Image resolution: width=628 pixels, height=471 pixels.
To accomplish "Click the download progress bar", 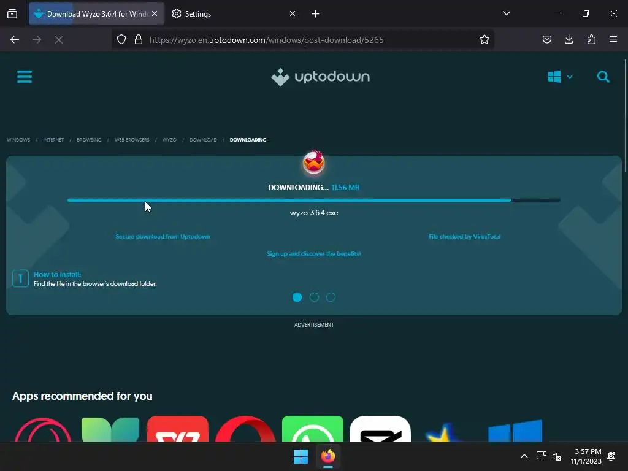I will tap(313, 200).
